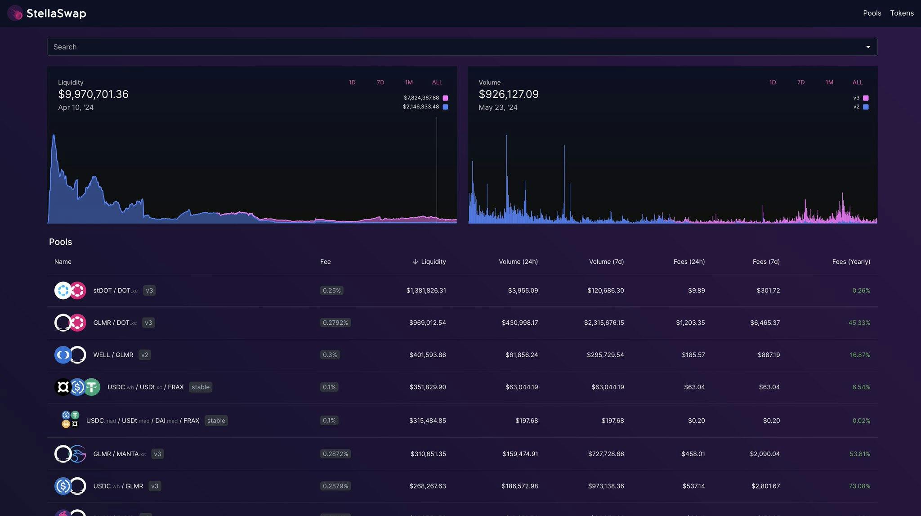Click the stDOT / DOT pool token icons
The height and width of the screenshot is (516, 921).
pos(70,291)
